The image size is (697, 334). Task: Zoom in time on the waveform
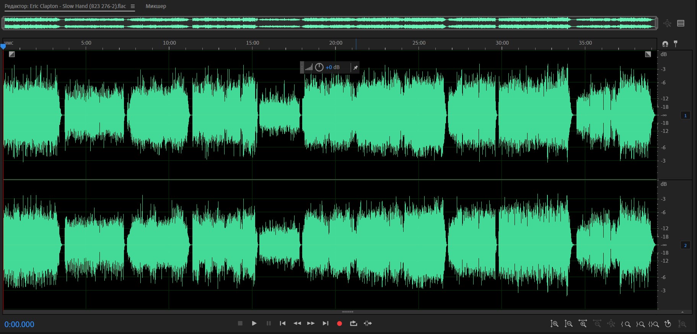tap(583, 324)
